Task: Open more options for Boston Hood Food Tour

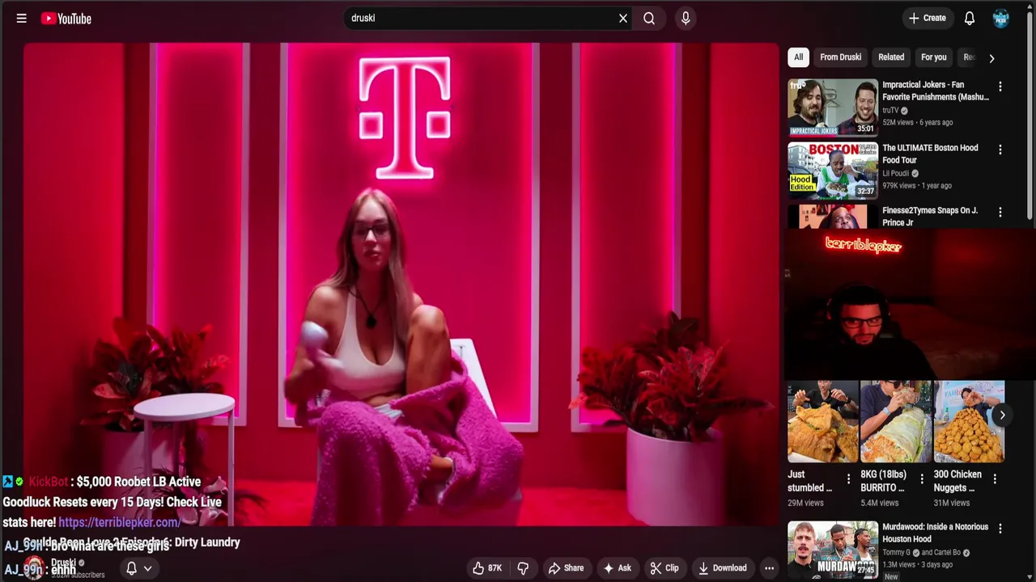Action: (1000, 150)
